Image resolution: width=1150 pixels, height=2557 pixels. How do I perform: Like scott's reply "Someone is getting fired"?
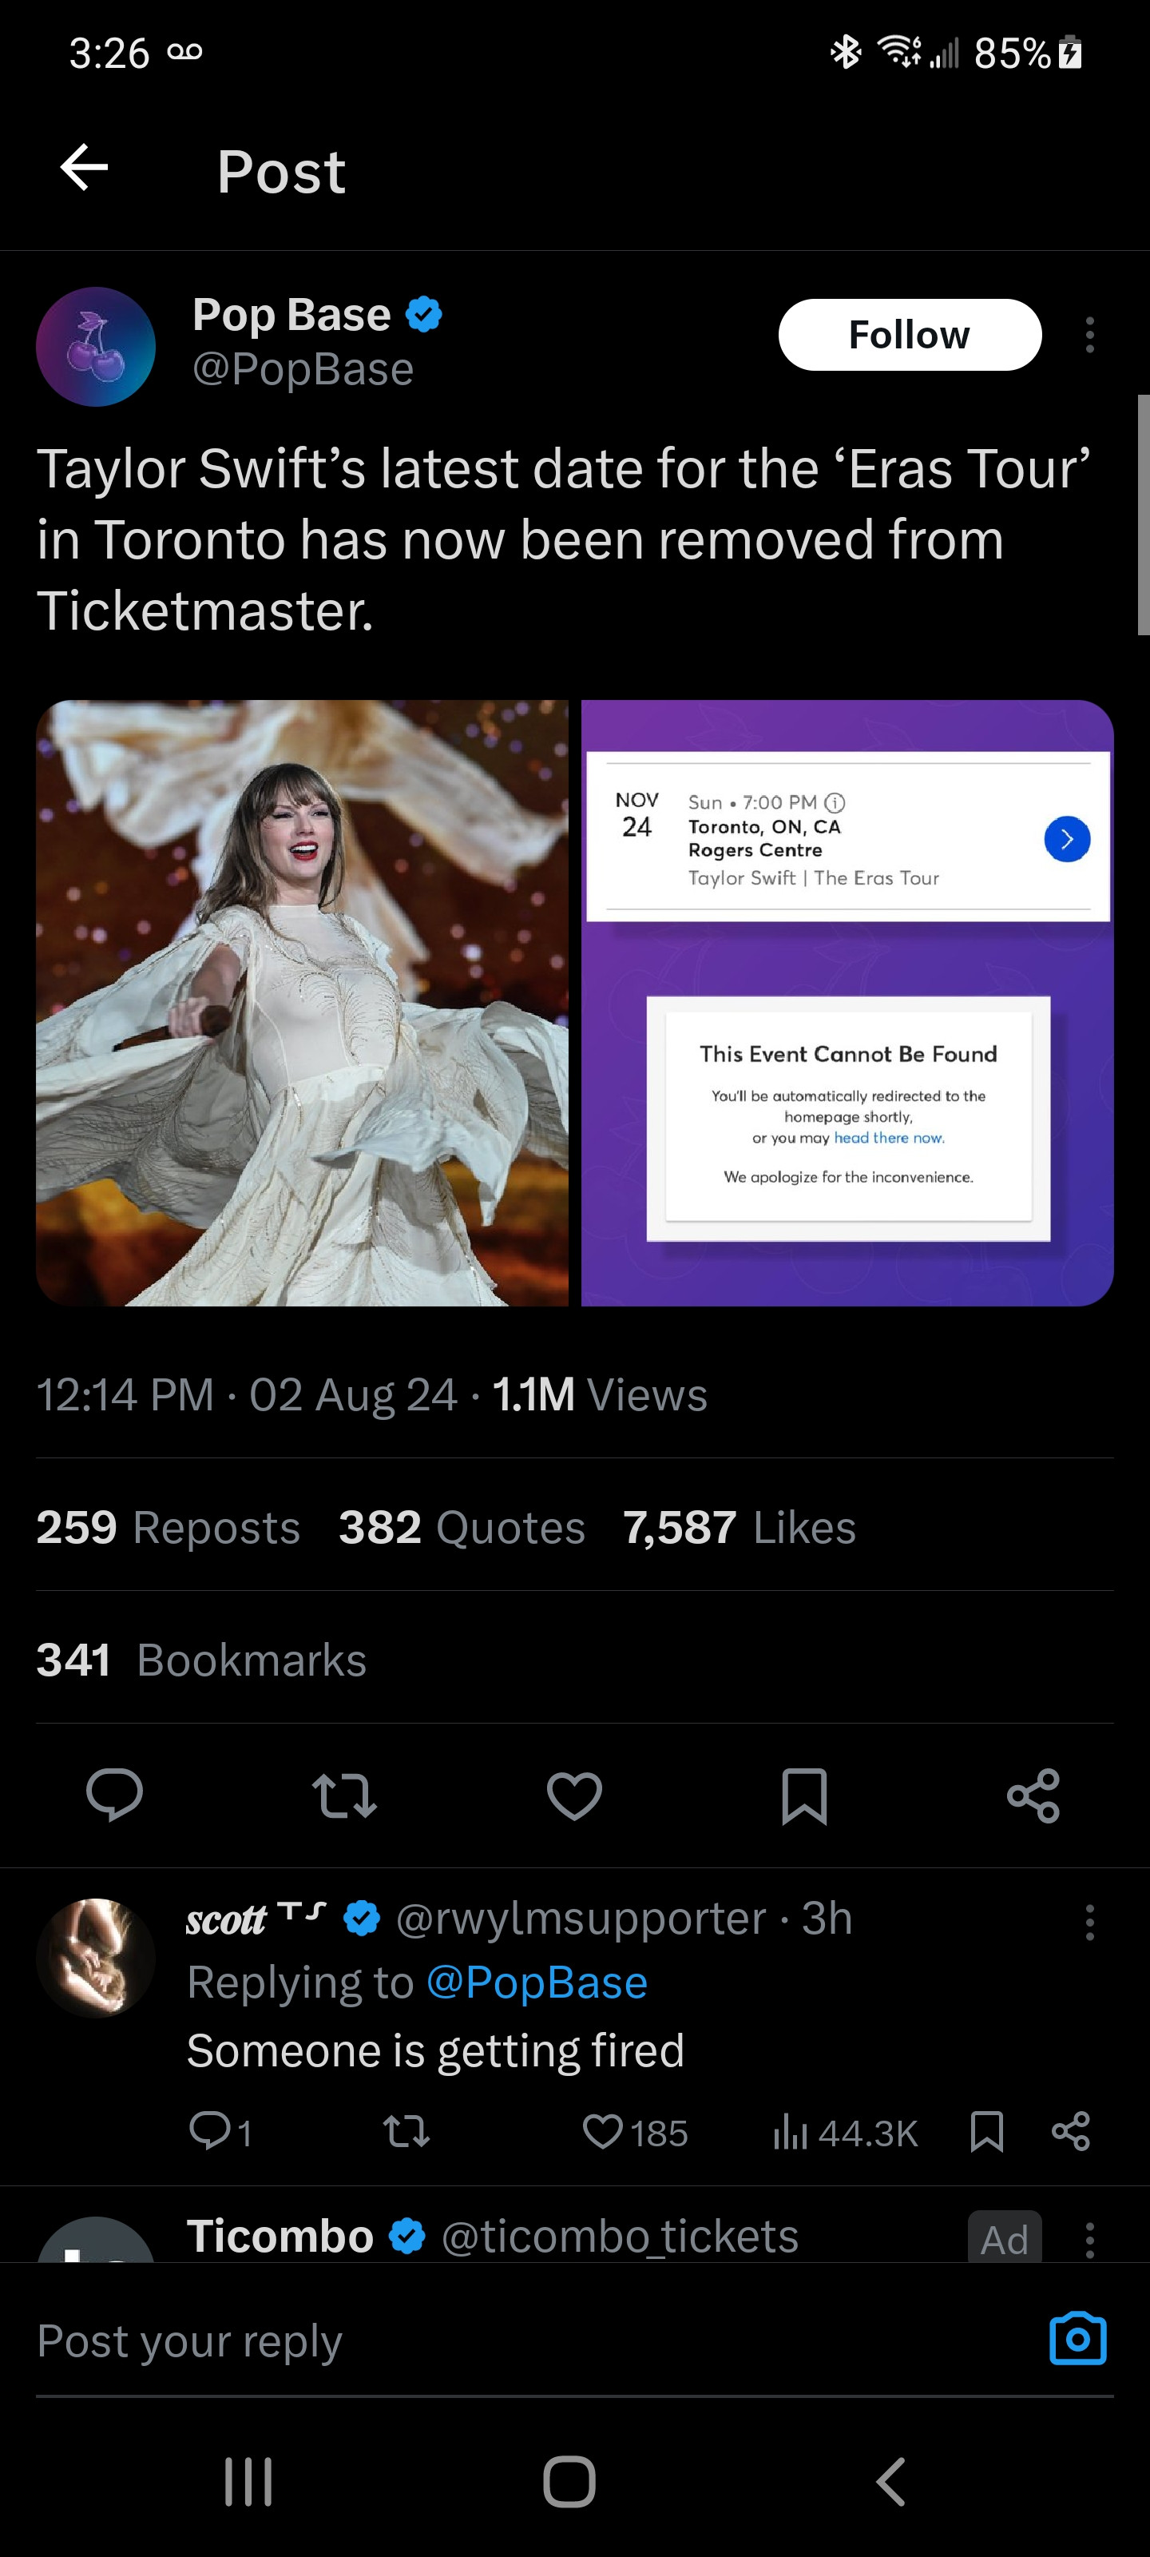[603, 2132]
